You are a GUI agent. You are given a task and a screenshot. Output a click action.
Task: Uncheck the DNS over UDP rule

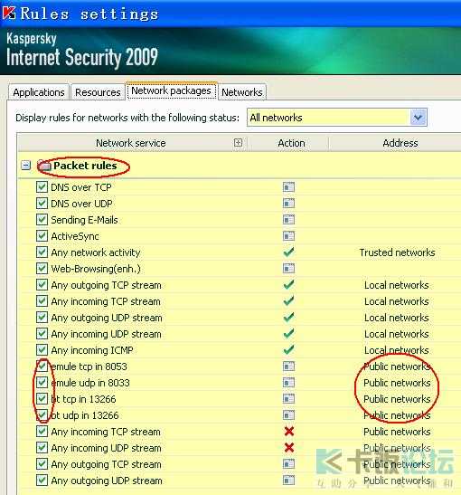coord(42,203)
